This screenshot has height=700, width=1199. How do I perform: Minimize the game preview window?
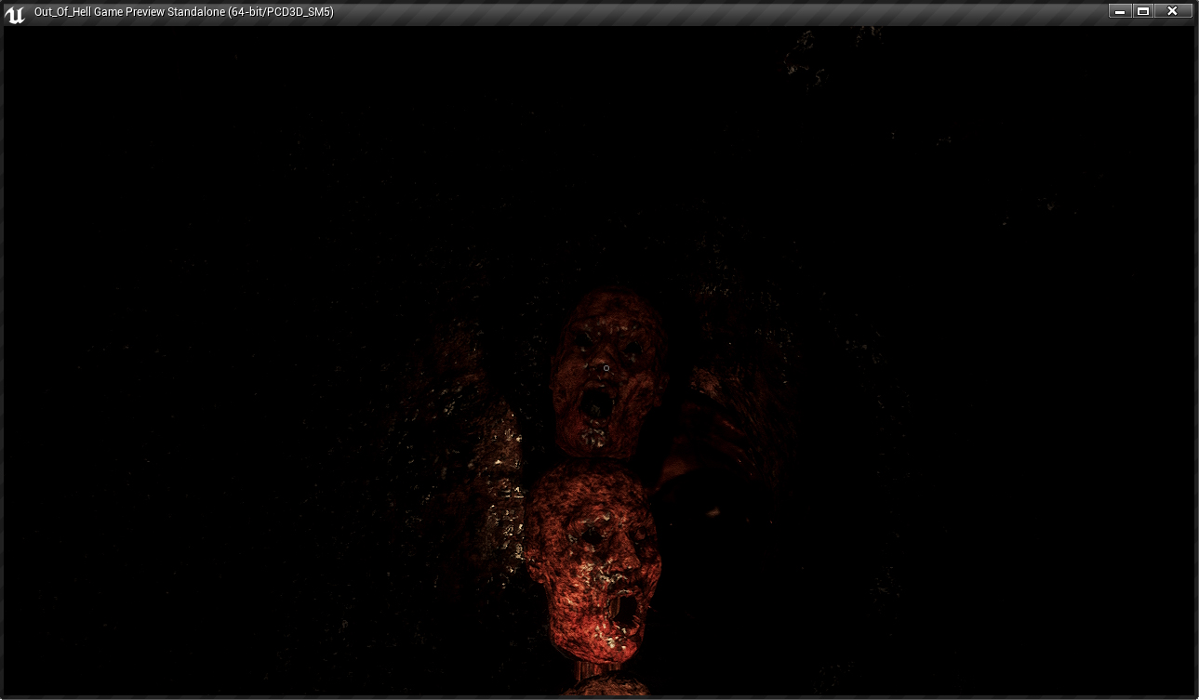[1119, 11]
